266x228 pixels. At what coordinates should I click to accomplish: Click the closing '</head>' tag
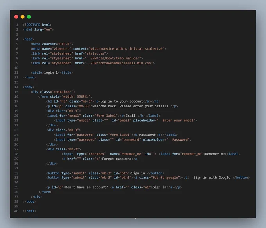pos(29,77)
